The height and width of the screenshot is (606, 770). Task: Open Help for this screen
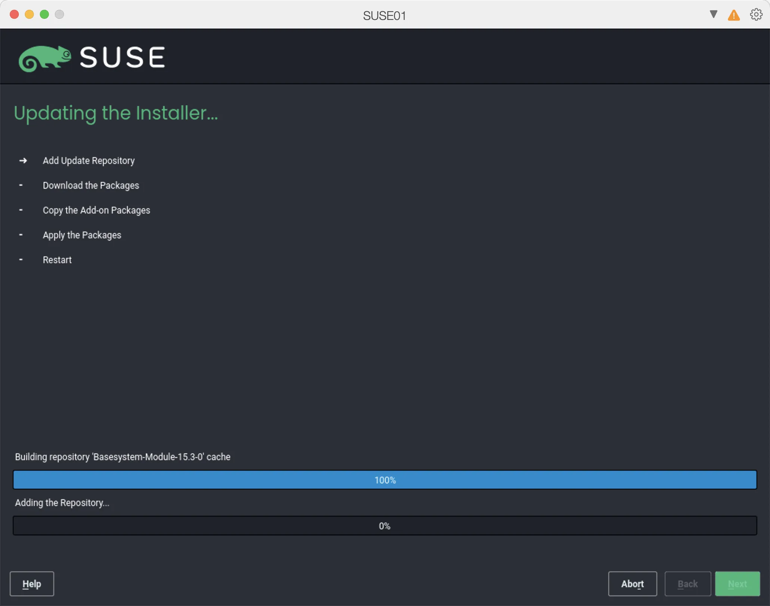click(32, 583)
